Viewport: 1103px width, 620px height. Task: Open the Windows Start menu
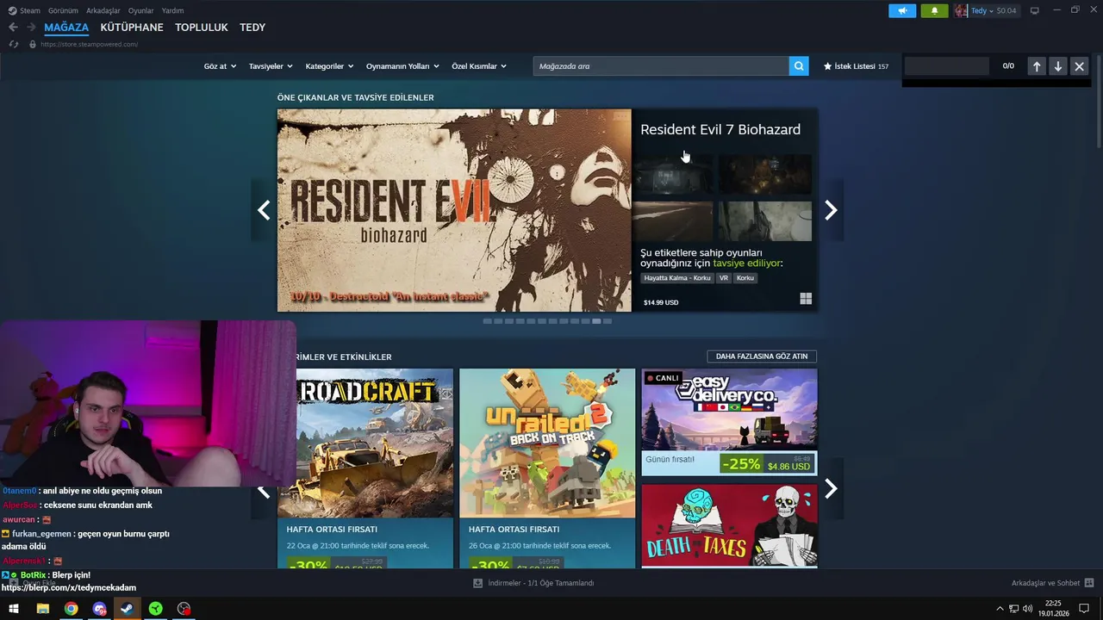click(14, 609)
